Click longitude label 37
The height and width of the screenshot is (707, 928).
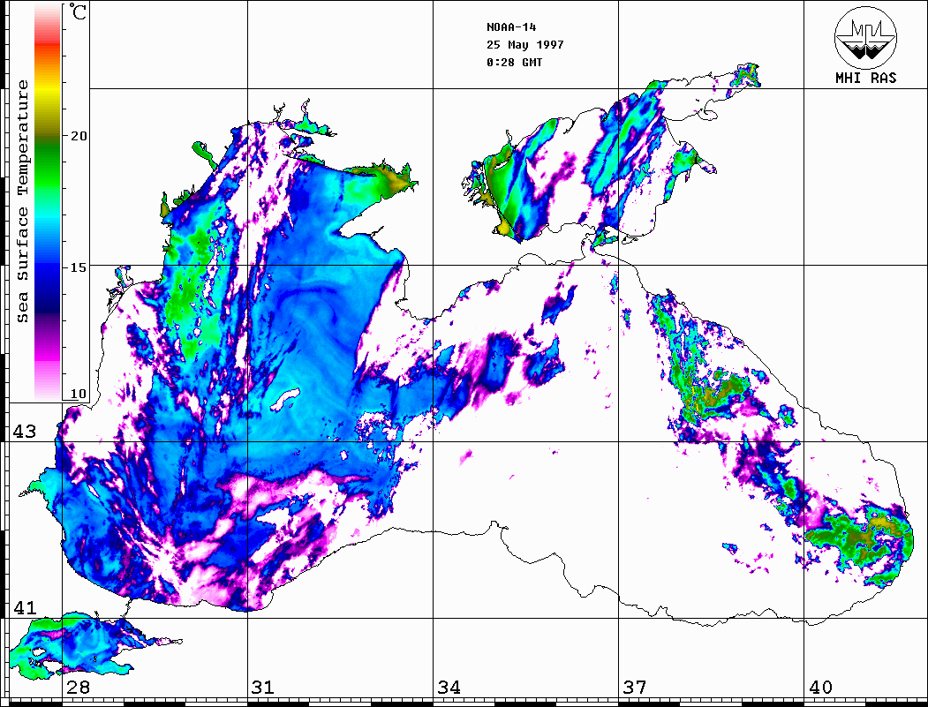(x=634, y=687)
